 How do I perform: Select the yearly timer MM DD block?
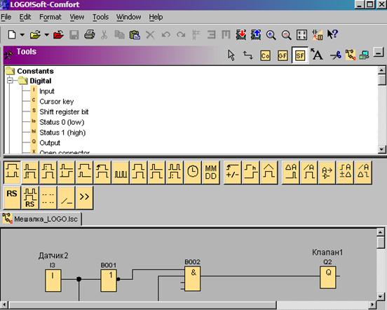211,172
